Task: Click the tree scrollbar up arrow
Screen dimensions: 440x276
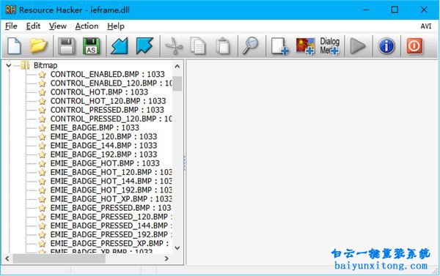Action: tap(177, 67)
